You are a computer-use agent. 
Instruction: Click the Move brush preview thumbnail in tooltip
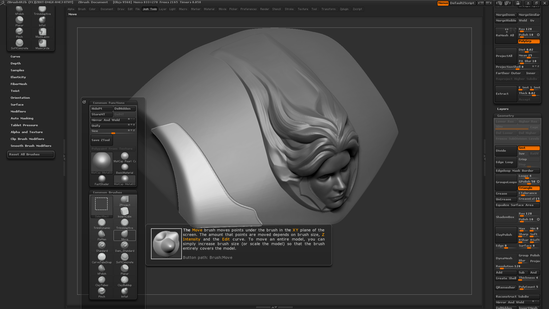(x=166, y=244)
